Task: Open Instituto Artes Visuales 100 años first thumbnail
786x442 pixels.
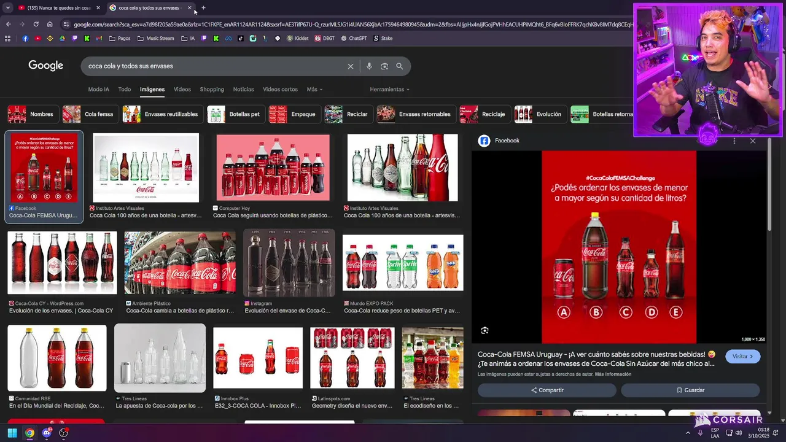Action: pos(146,168)
